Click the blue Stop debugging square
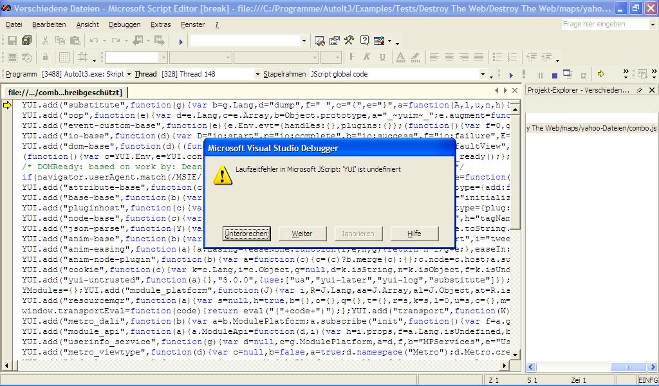The height and width of the screenshot is (386, 659). 553,75
